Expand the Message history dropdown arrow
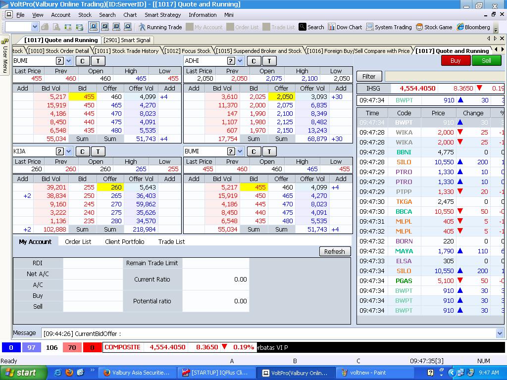 point(500,333)
